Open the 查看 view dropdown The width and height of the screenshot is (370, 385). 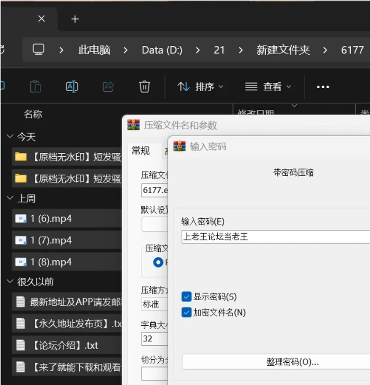(268, 87)
